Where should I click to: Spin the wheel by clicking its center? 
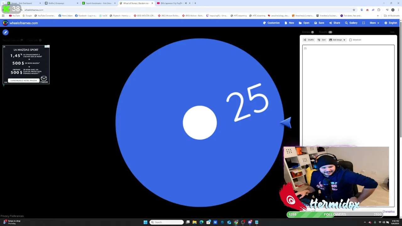click(x=200, y=122)
